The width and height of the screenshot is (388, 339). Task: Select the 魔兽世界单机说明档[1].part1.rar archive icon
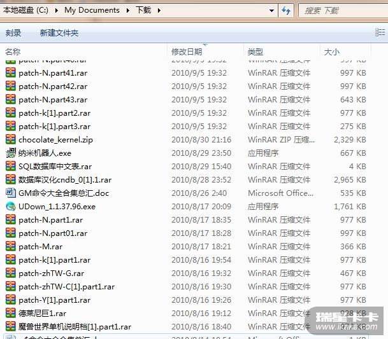(11, 326)
